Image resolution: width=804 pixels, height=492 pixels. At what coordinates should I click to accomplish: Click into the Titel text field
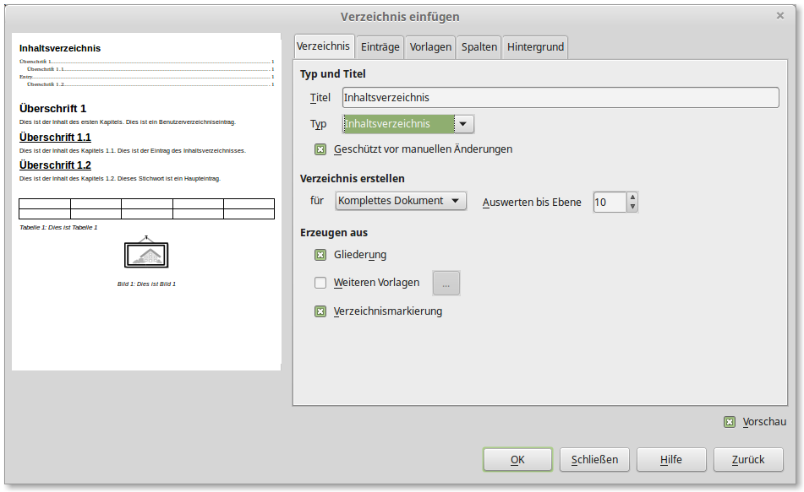tap(560, 98)
